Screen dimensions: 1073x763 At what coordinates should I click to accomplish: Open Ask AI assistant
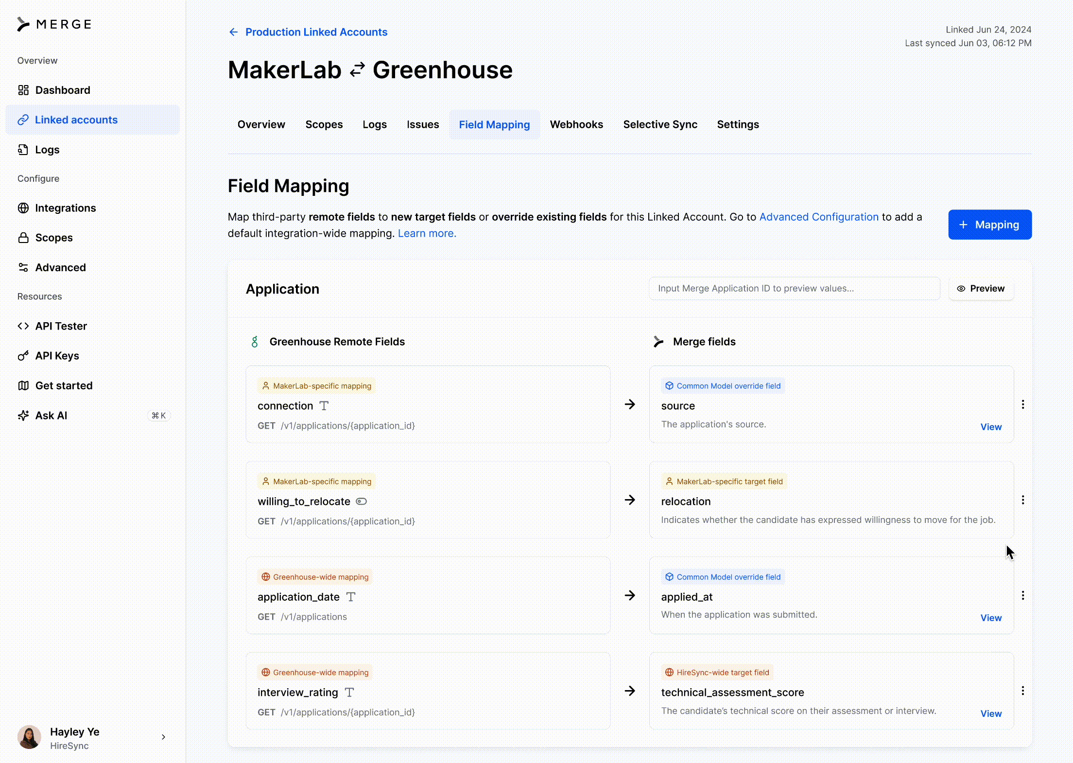(92, 416)
